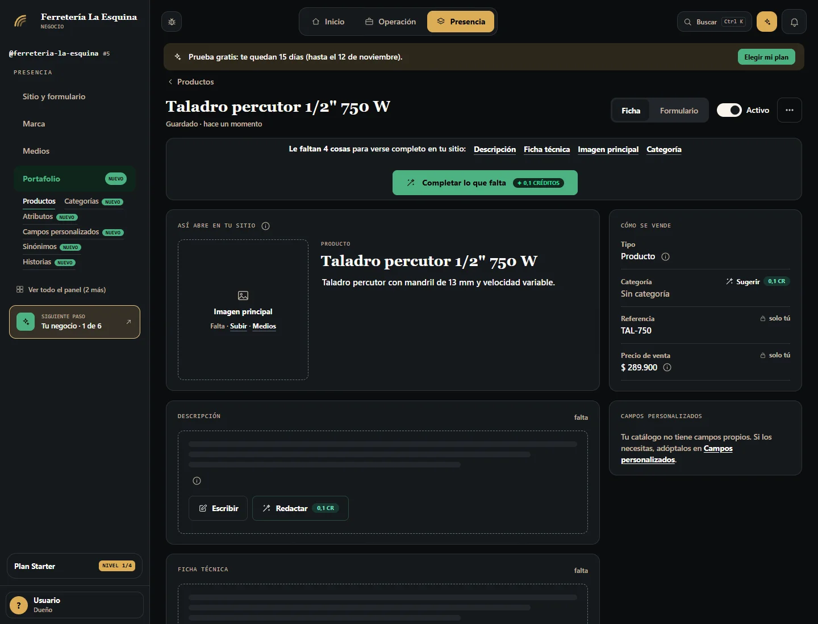Image resolution: width=818 pixels, height=624 pixels.
Task: Switch to the Ficha tab
Action: (x=631, y=111)
